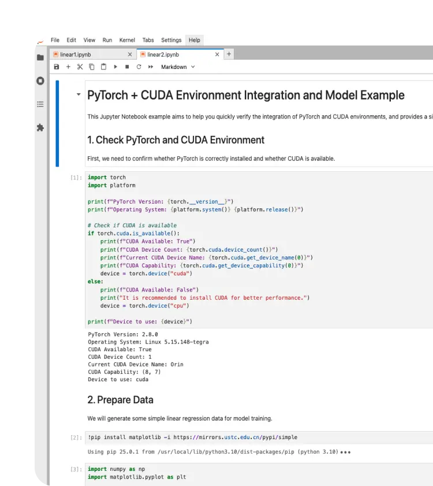Open the extension manager puzzle icon
The width and height of the screenshot is (433, 486).
tap(40, 127)
